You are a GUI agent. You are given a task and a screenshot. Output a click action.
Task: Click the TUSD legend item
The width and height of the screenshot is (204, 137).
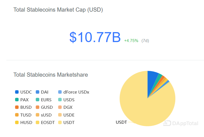[x=23, y=115]
